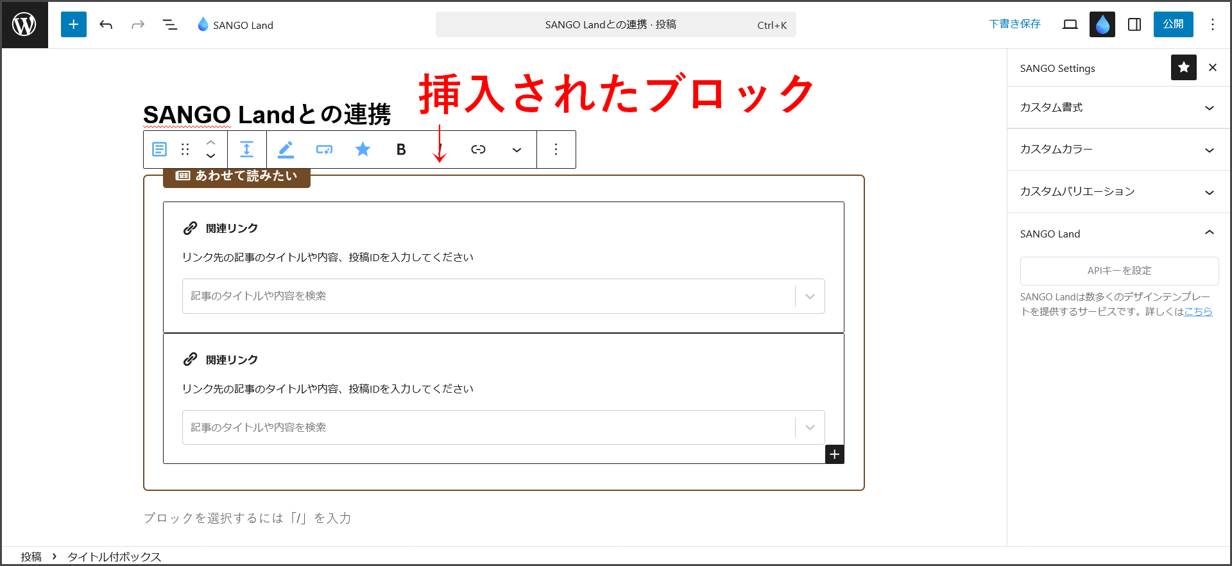Collapse the SANGO Land panel
Viewport: 1232px width, 566px height.
(x=1118, y=234)
